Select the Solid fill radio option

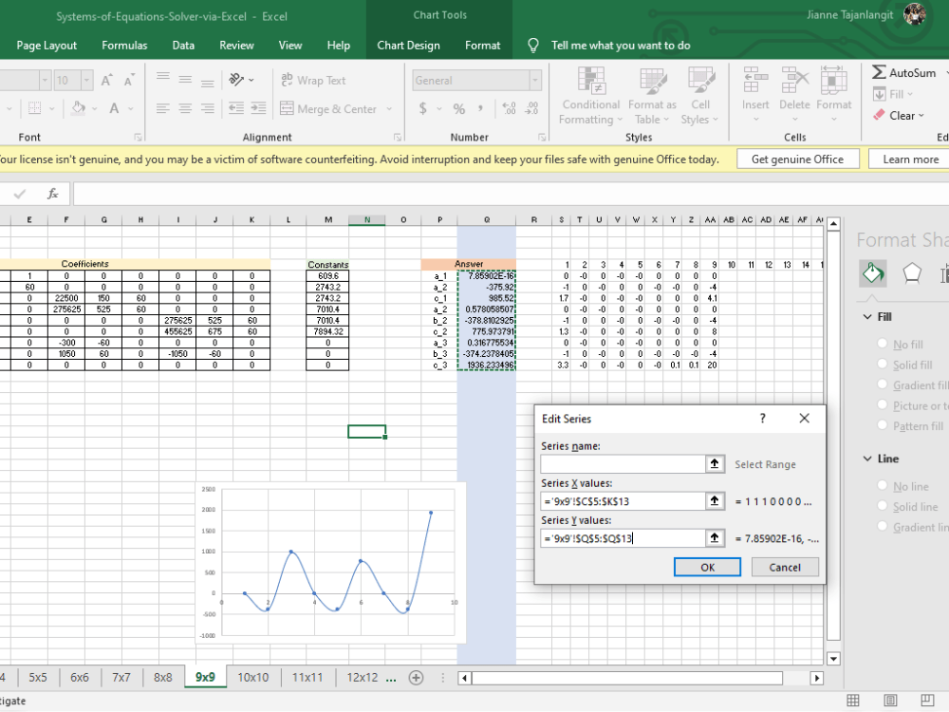pyautogui.click(x=882, y=364)
